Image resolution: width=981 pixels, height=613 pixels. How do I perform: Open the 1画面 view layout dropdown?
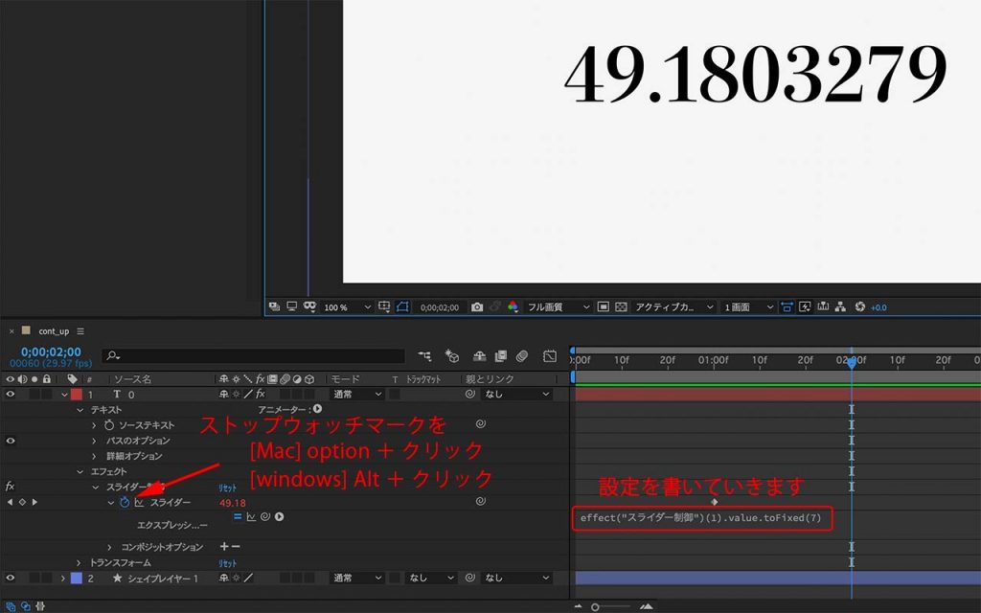point(748,307)
